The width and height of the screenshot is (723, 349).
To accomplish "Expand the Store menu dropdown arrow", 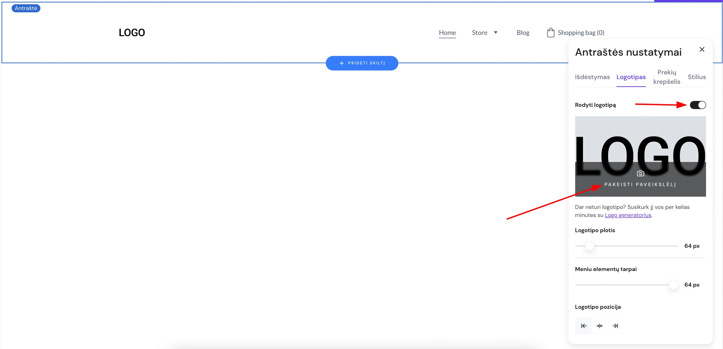I will [x=496, y=32].
